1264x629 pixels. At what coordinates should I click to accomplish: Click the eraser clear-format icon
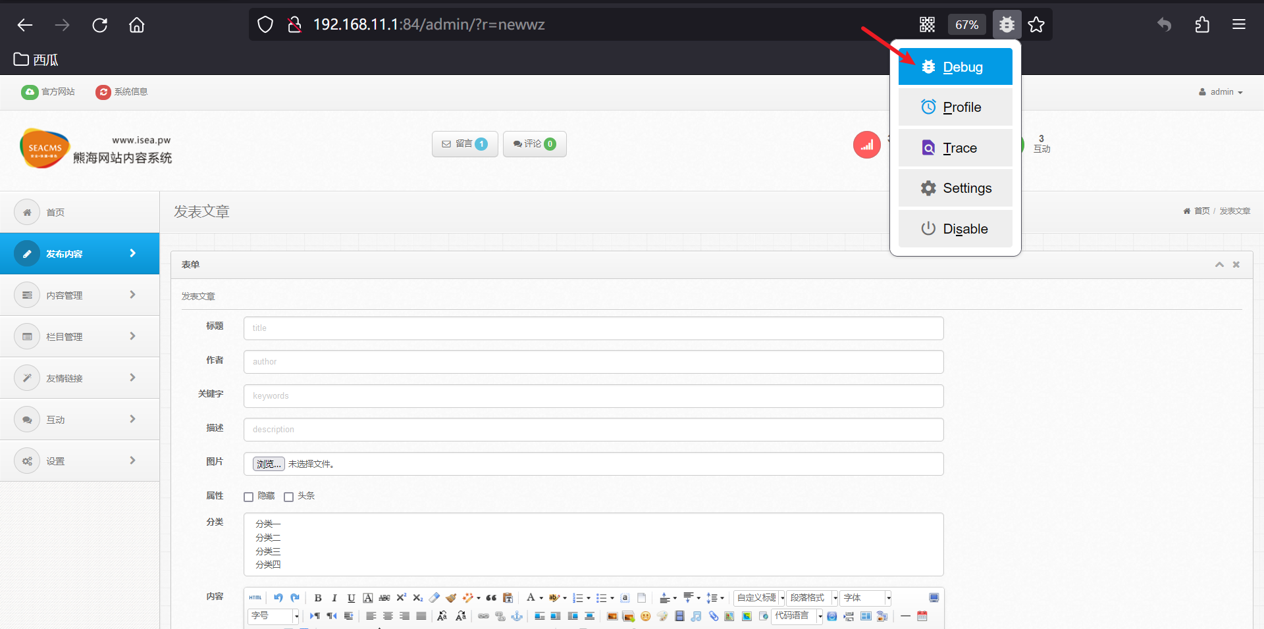pos(434,597)
